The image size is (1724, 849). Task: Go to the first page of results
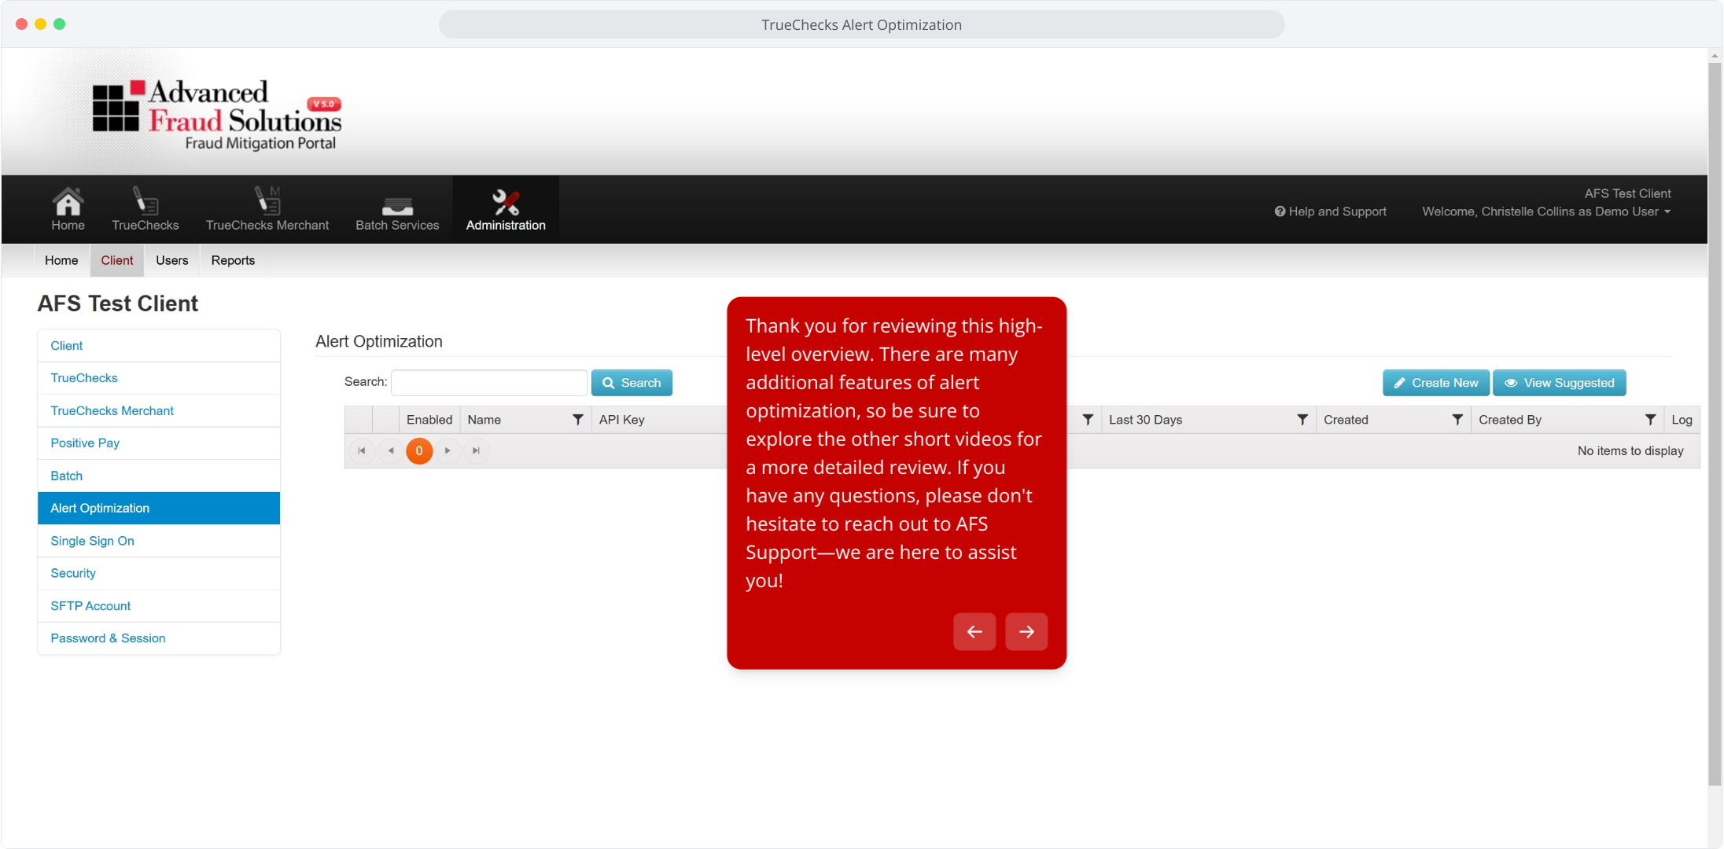(x=362, y=450)
